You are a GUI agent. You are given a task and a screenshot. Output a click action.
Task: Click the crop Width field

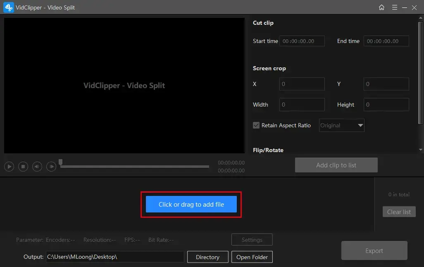302,105
